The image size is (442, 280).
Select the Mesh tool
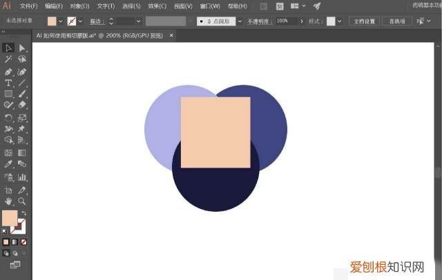pyautogui.click(x=8, y=153)
